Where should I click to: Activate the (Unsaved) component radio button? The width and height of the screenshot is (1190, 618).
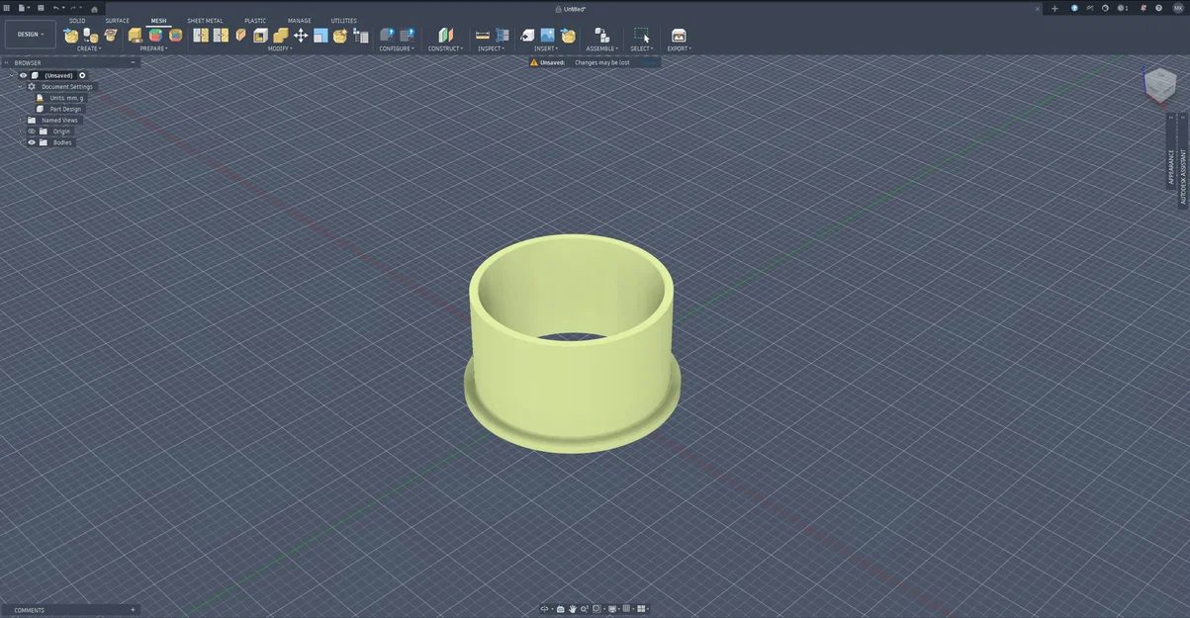82,75
